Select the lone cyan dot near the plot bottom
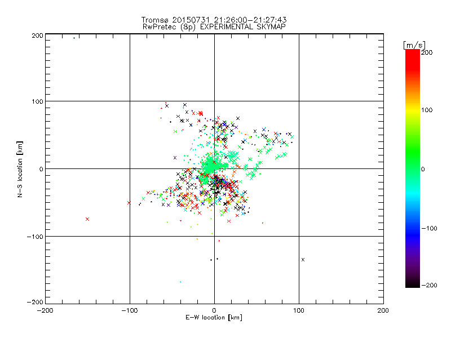The image size is (451, 338). coord(180,282)
